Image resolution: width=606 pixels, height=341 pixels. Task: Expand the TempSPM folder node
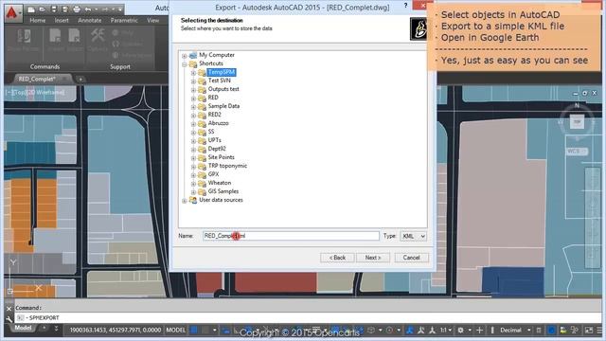coord(193,73)
